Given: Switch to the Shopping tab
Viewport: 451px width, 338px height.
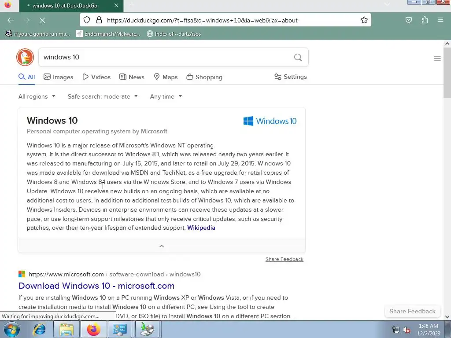Looking at the screenshot, I should pos(204,77).
